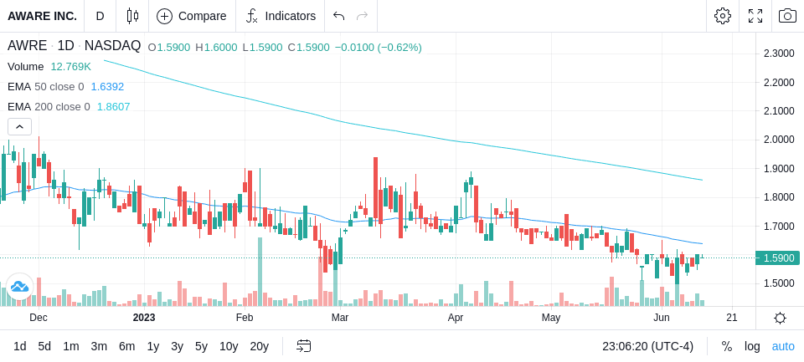Toggle auto scale mode
804x362 pixels.
[x=783, y=346]
